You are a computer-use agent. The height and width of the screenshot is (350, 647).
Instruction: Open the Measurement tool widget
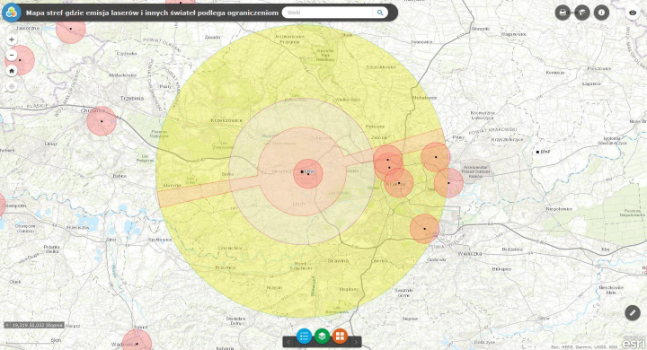pos(581,13)
